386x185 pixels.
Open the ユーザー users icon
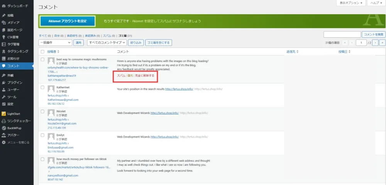[x=4, y=90]
